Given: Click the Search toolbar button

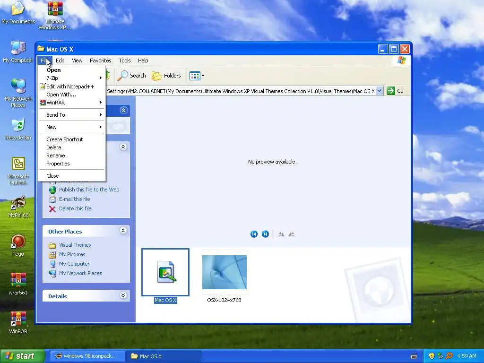Looking at the screenshot, I should tap(132, 76).
